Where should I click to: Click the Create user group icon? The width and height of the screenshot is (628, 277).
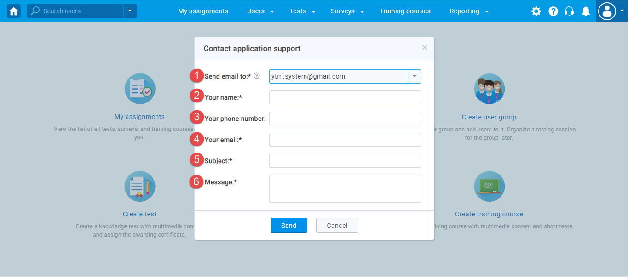pos(489,89)
